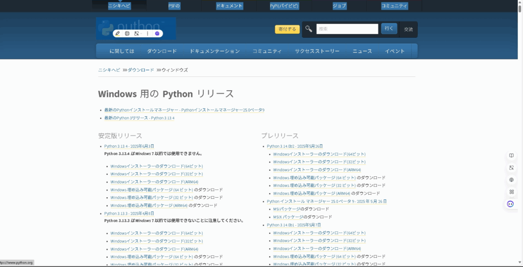Click the purple assistant face in floating toolbar
This screenshot has width=523, height=267.
pos(157,33)
